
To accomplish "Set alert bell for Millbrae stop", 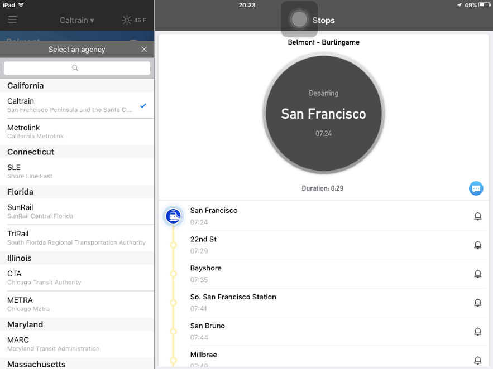I will tap(477, 360).
